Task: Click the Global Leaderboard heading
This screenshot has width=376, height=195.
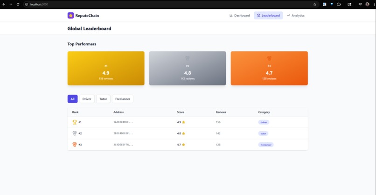Action: tap(89, 28)
